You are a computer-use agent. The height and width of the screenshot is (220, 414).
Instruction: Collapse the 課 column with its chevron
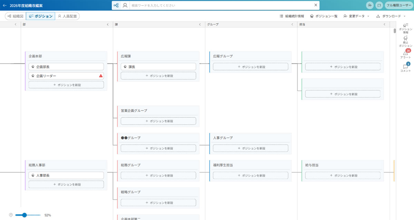[200, 24]
